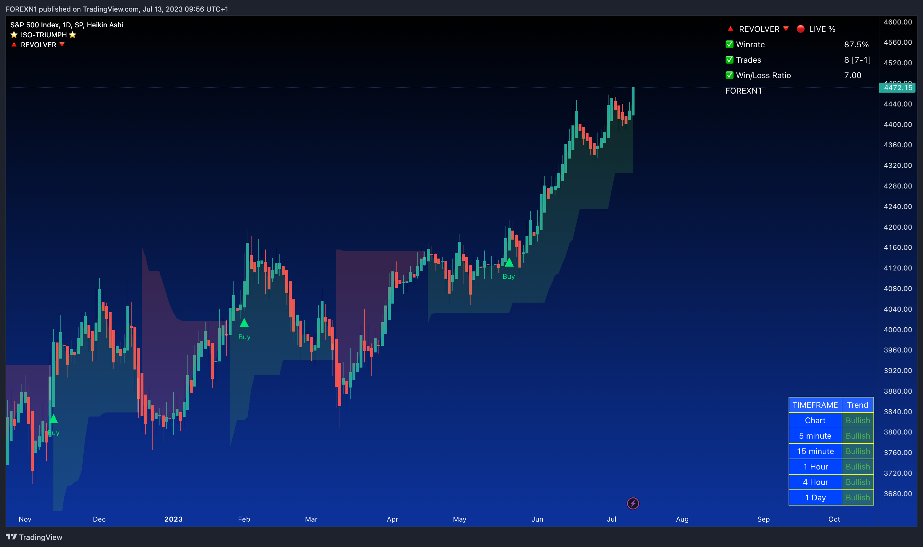Viewport: 923px width, 547px height.
Task: Click the red down triangle after REVOLVER legend
Action: tap(62, 45)
